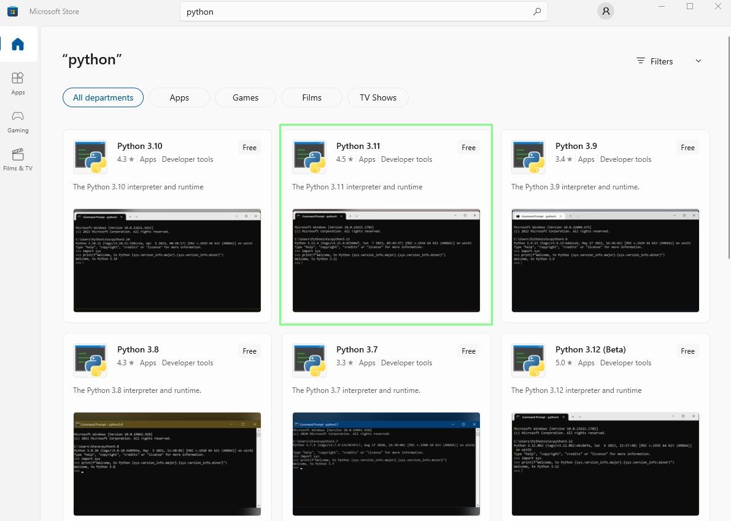Select the TV Shows department filter
Viewport: 731px width, 521px height.
377,97
